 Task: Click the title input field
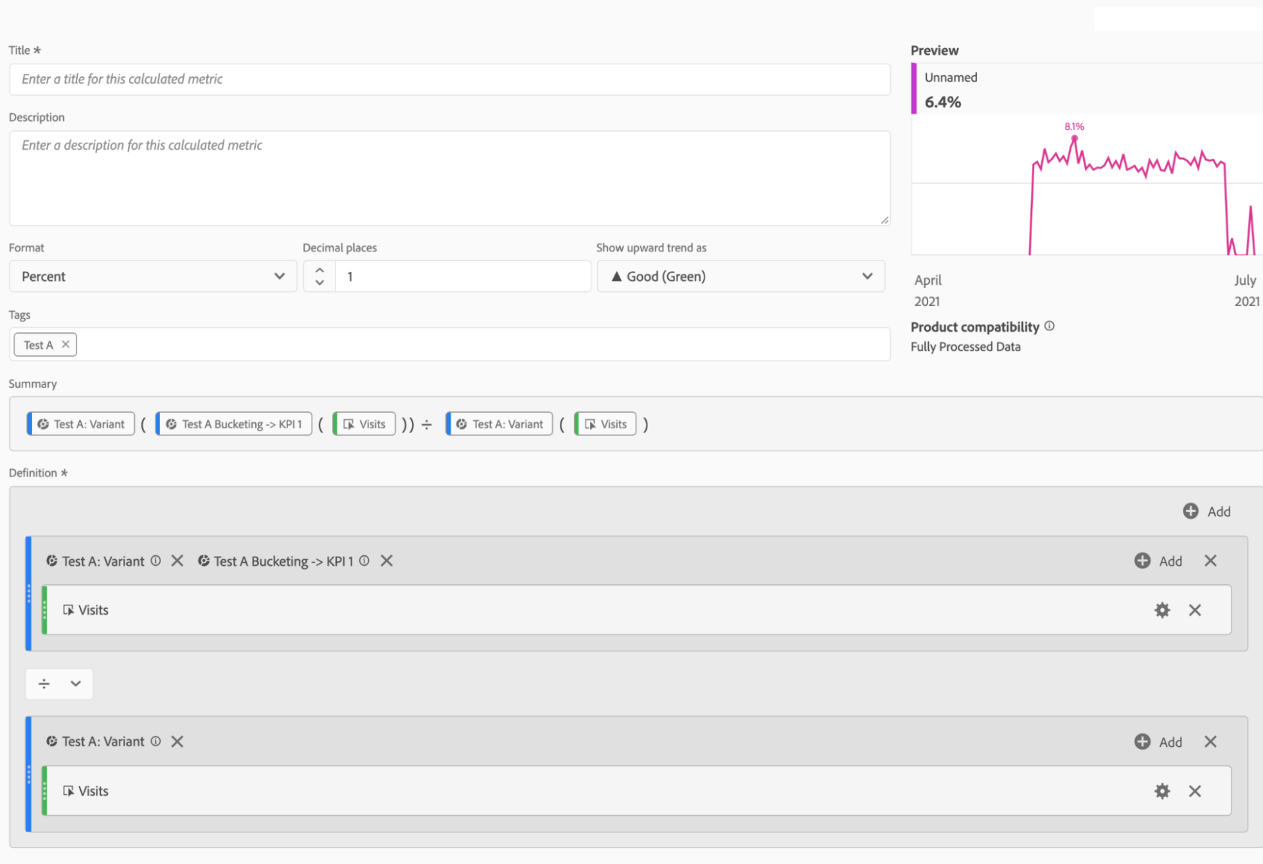pyautogui.click(x=449, y=79)
